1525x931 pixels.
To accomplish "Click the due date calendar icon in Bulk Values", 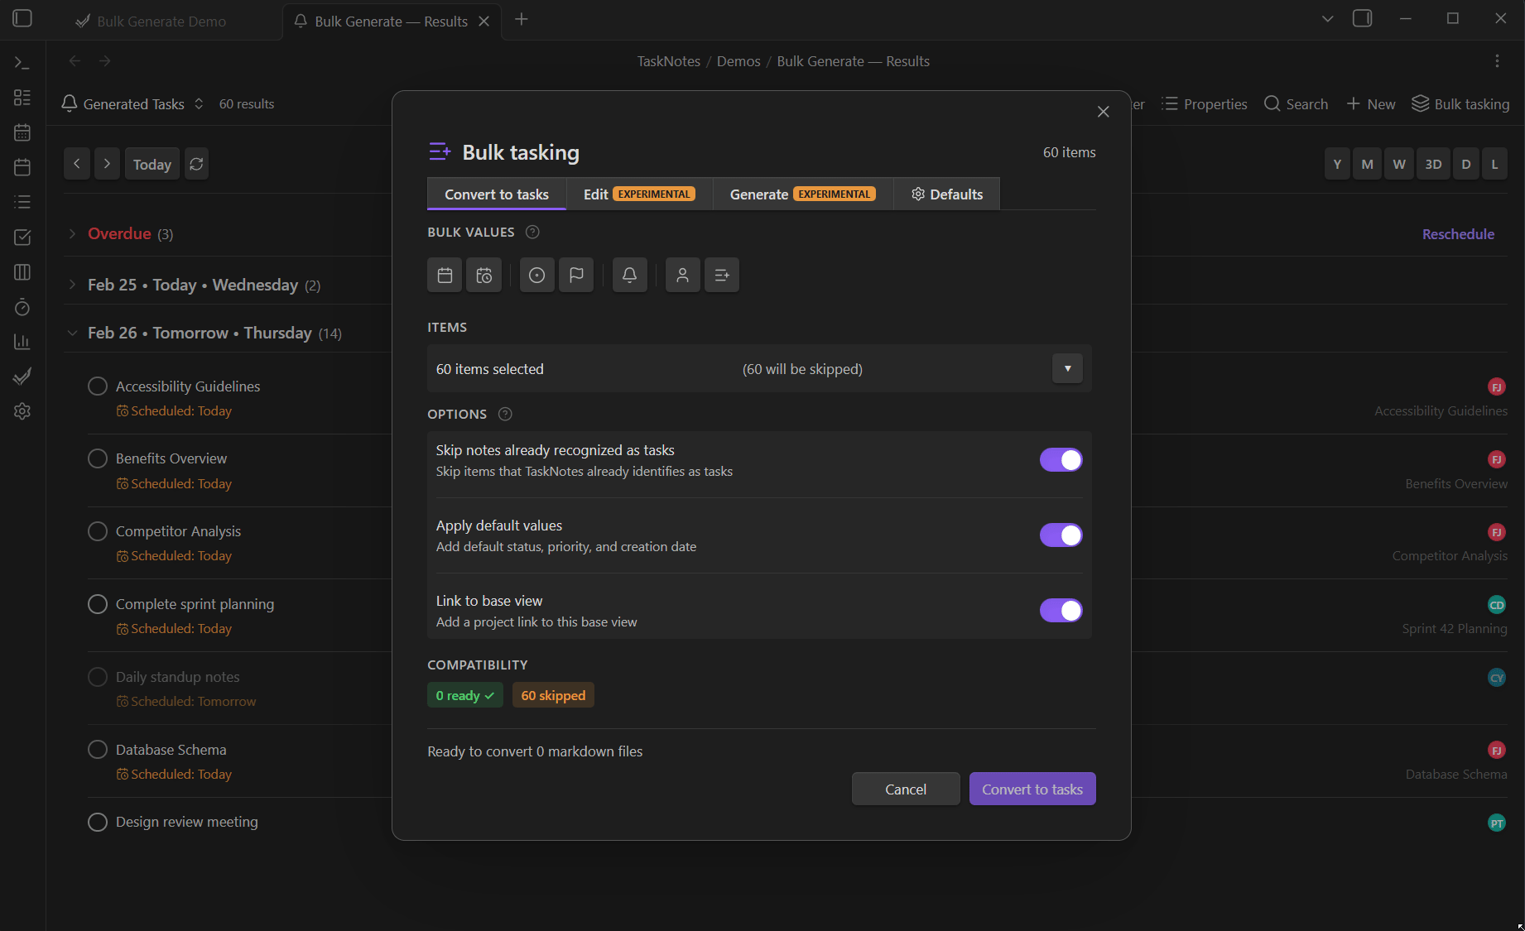I will [x=445, y=275].
